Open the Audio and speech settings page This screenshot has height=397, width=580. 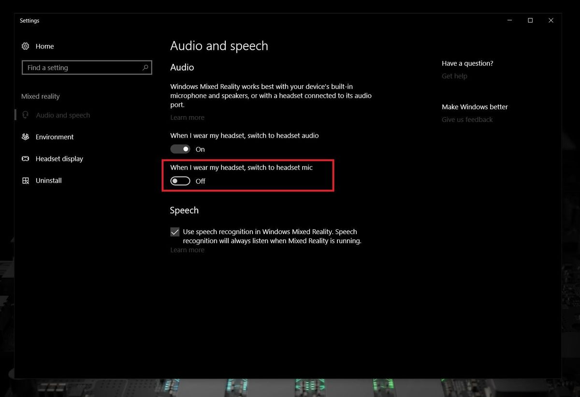click(x=63, y=115)
